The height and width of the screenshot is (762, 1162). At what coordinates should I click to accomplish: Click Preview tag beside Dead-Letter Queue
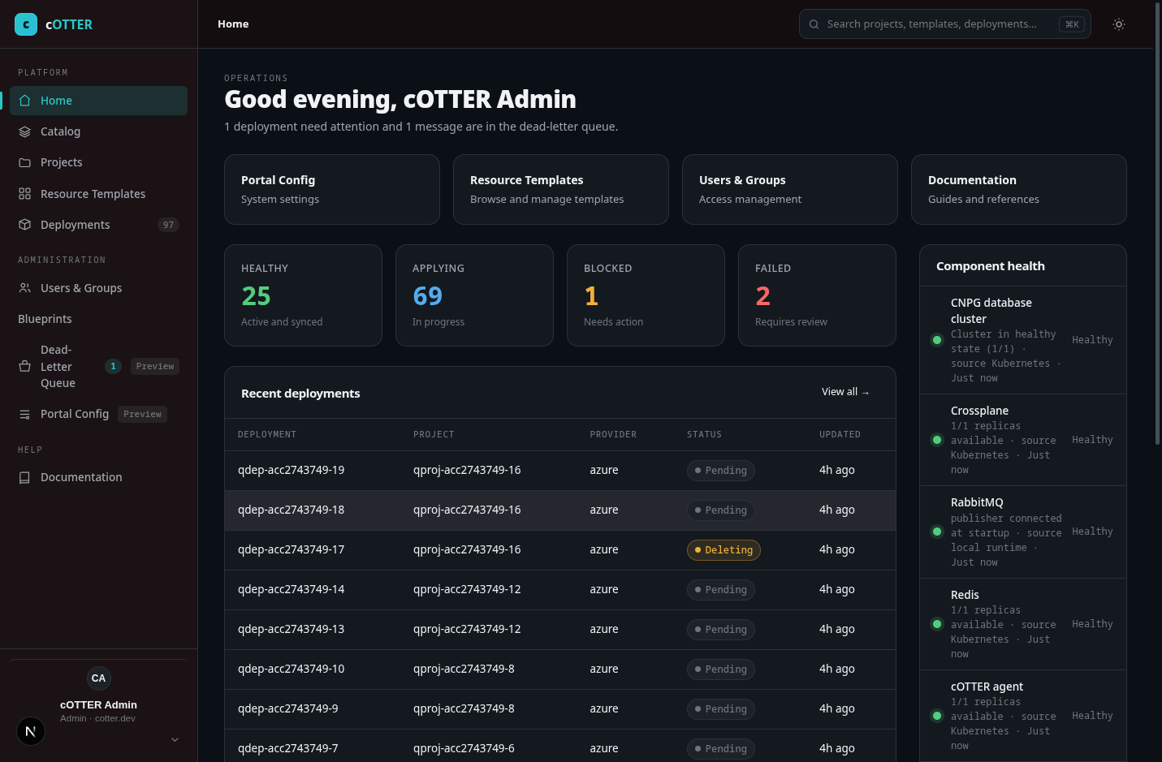coord(155,366)
